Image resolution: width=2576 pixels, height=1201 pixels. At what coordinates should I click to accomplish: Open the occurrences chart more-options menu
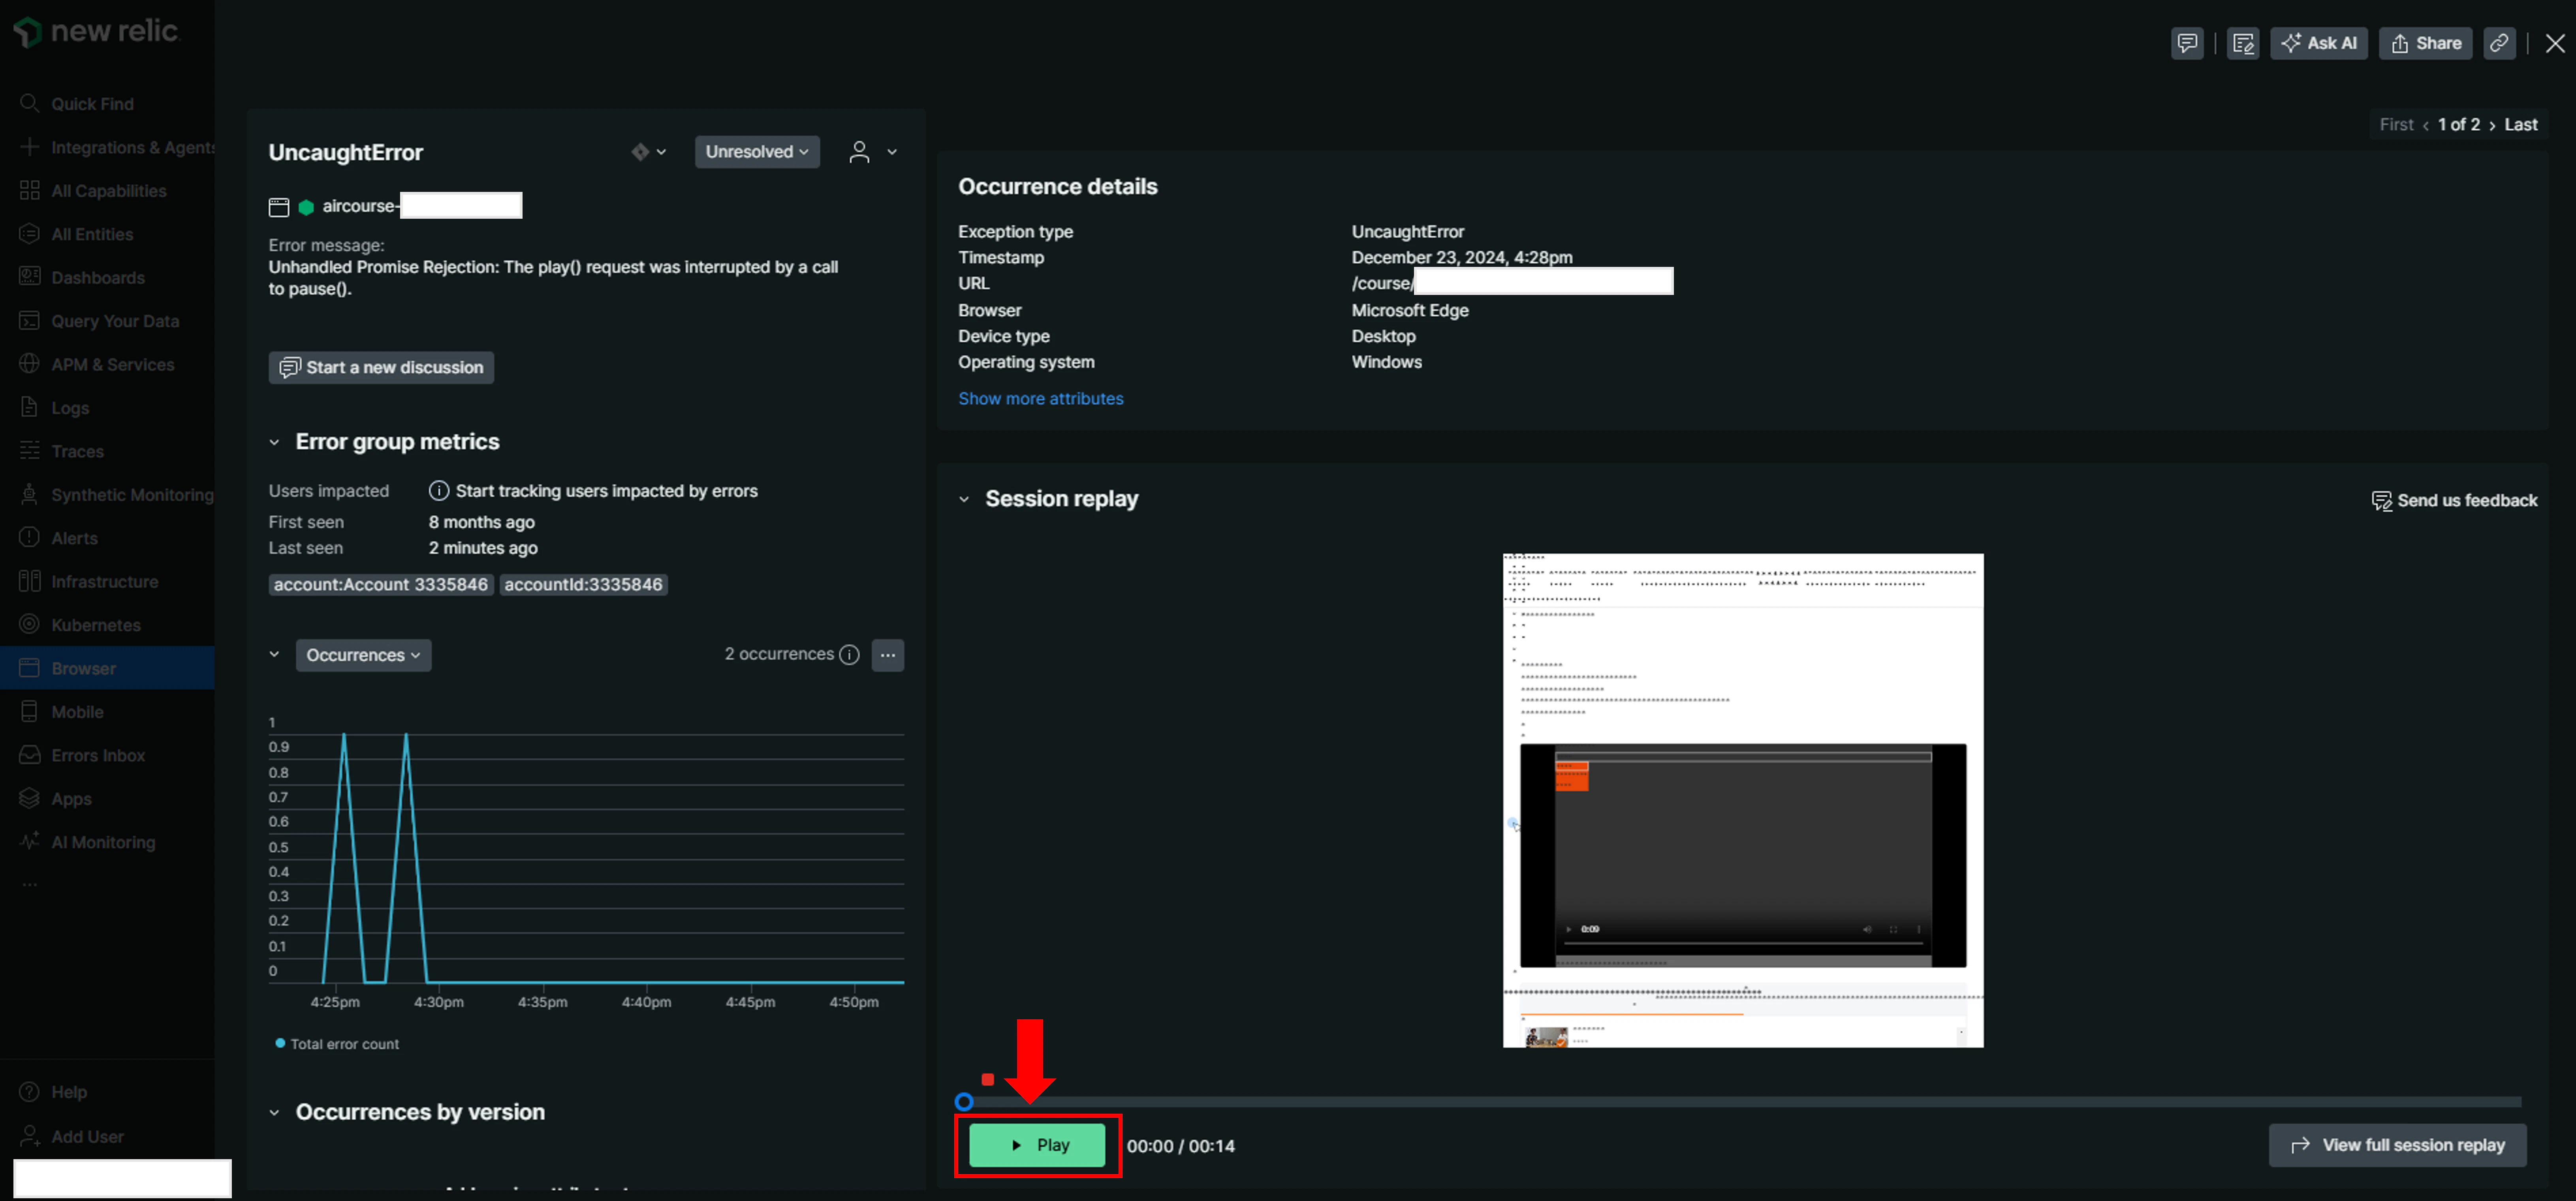(x=888, y=655)
